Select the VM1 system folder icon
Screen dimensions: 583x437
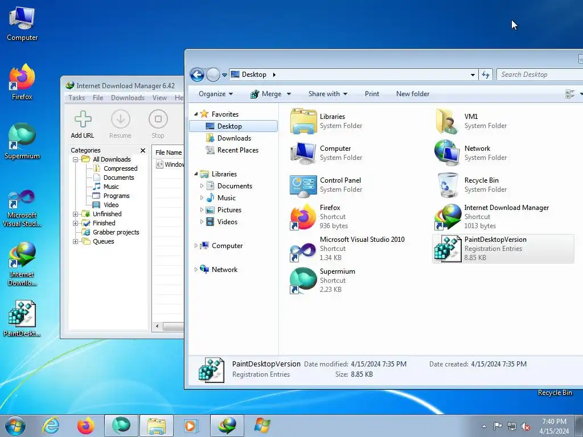pos(446,121)
